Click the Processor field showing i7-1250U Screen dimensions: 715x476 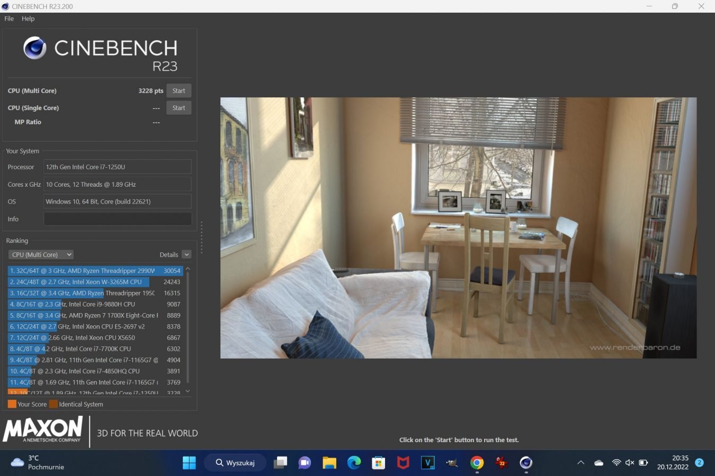click(117, 167)
